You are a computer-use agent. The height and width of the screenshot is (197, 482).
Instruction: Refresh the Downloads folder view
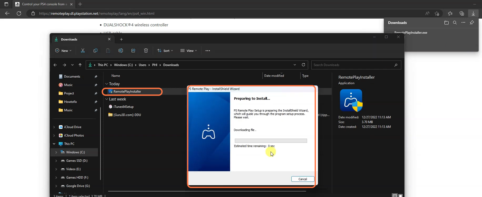click(x=303, y=65)
